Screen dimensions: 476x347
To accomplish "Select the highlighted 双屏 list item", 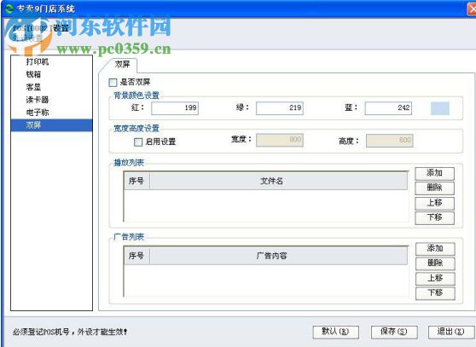I will point(51,125).
